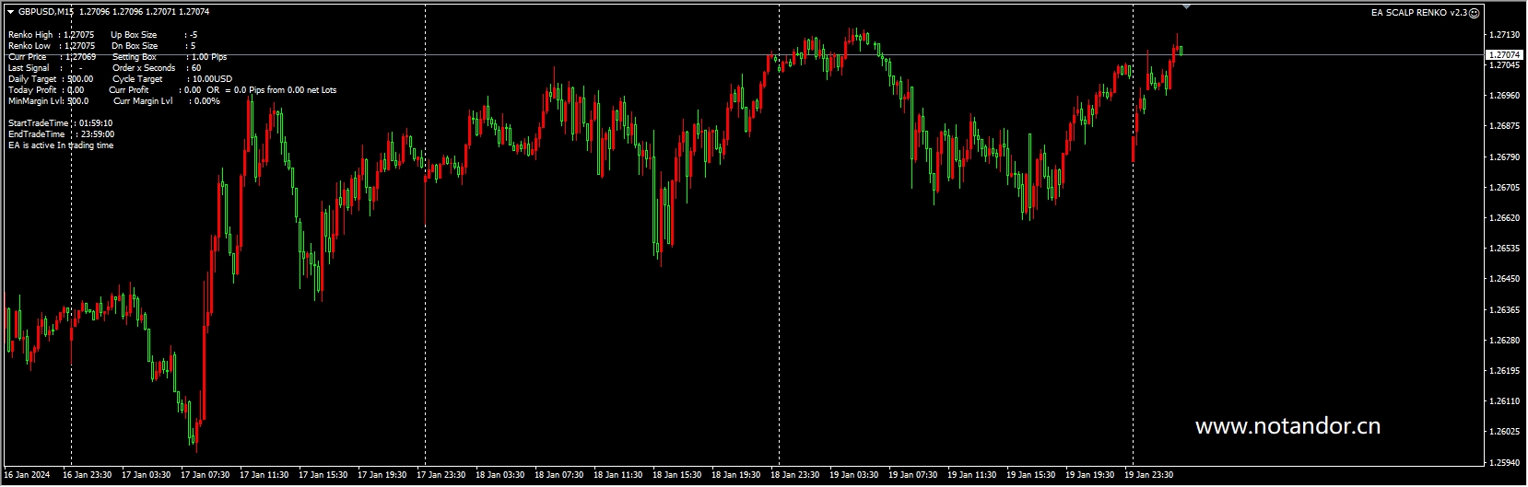The width and height of the screenshot is (1528, 487).
Task: Click the Curr Profit 0.00 readout
Action: click(x=155, y=90)
